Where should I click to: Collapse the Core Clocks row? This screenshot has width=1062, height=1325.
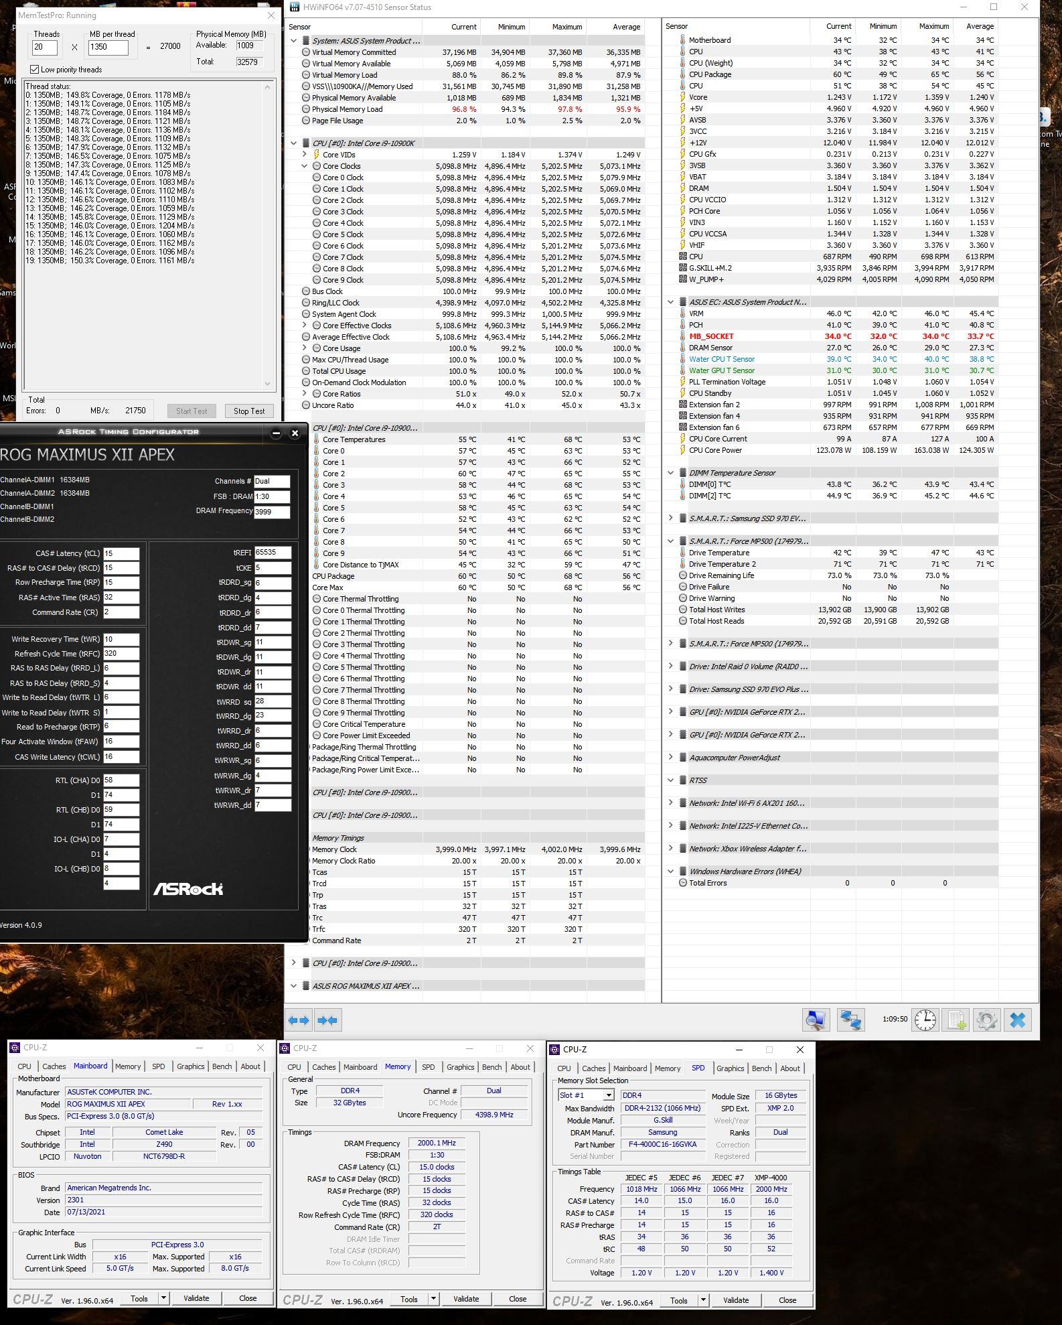tap(305, 166)
